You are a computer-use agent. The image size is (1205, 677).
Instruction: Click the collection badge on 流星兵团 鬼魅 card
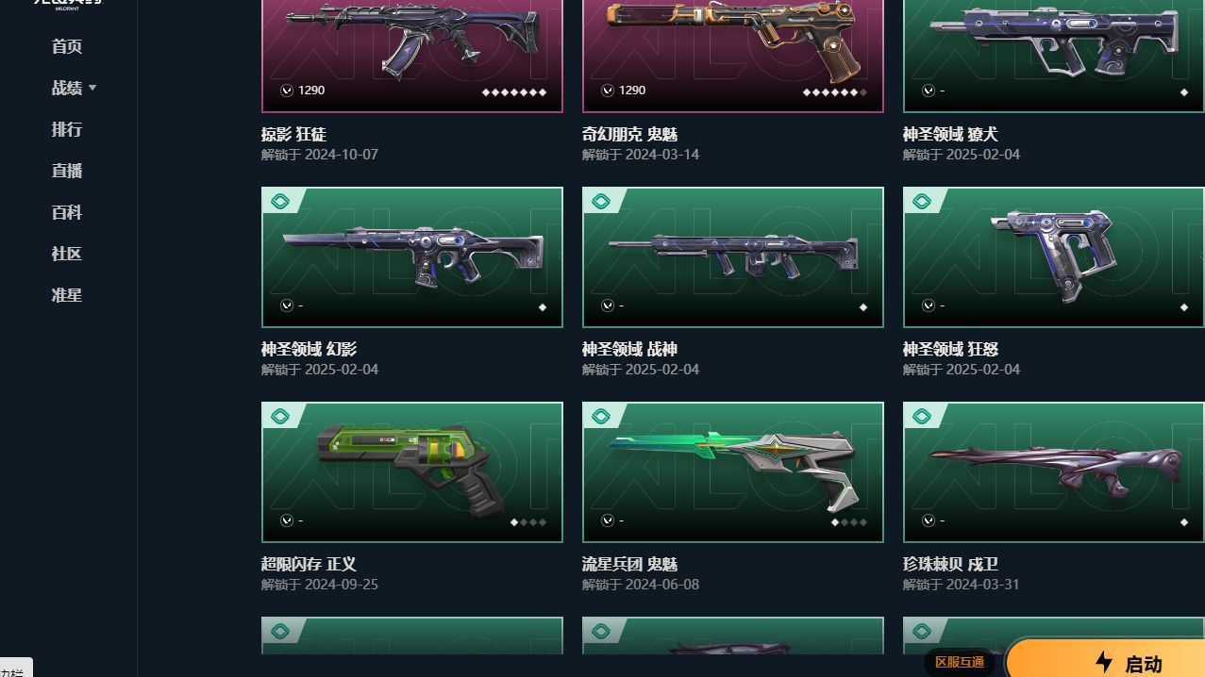tap(600, 416)
